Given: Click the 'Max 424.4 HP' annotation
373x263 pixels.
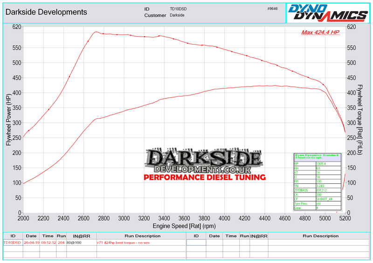Looking at the screenshot, I should tap(320, 32).
